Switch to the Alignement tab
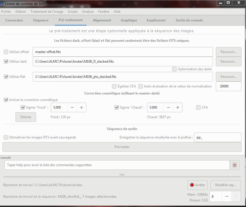 point(102,20)
